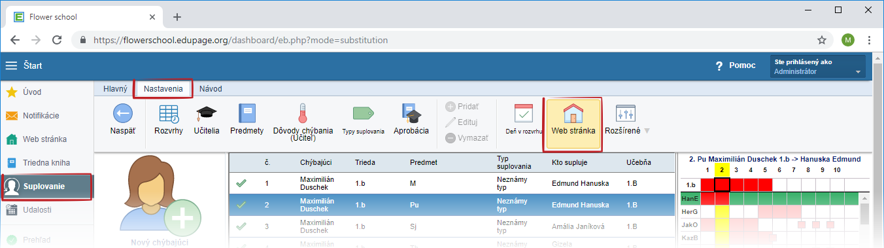Toggle checkmark on selected row 2
The image size is (884, 248).
click(241, 205)
